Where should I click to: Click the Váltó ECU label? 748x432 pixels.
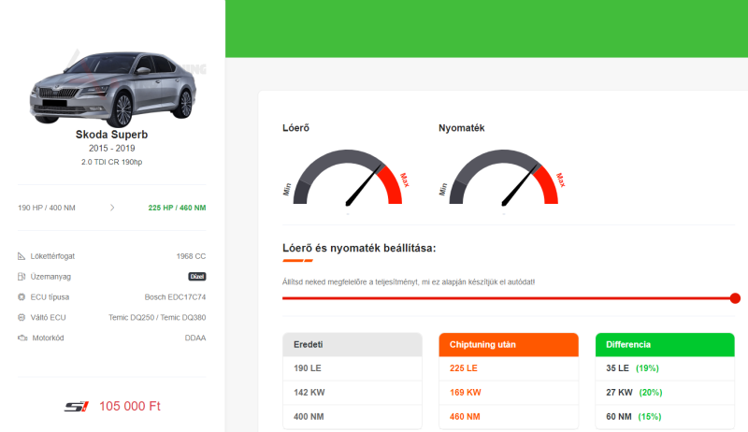tap(49, 317)
